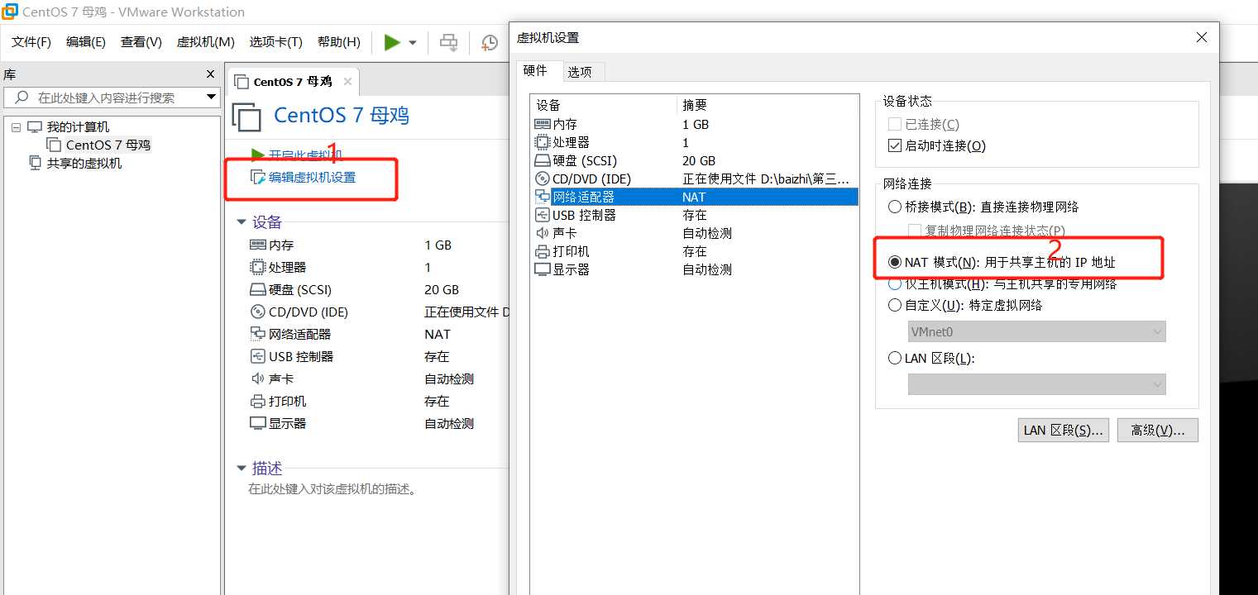The image size is (1258, 595).
Task: Click the take snapshot clock icon
Action: [490, 42]
